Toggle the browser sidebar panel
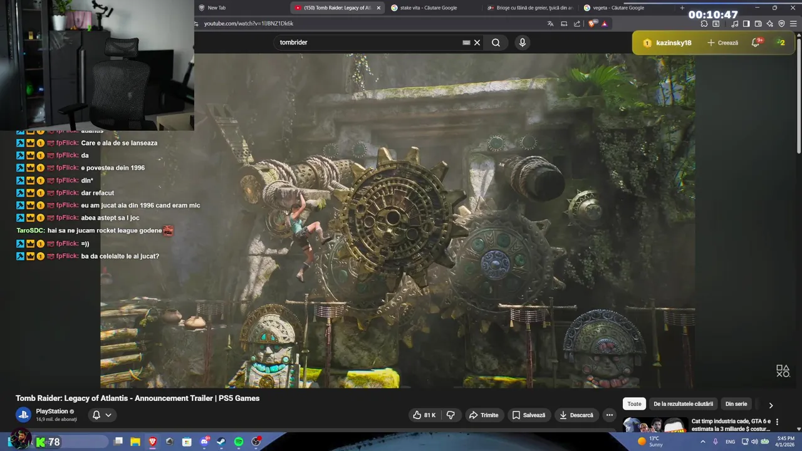Screen dimensions: 802x451 pos(746,24)
